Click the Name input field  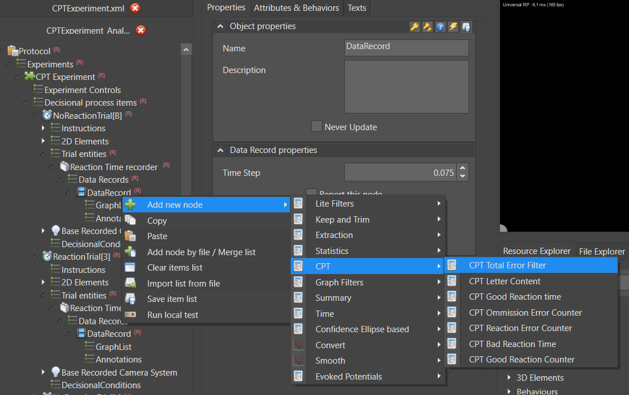(x=406, y=48)
